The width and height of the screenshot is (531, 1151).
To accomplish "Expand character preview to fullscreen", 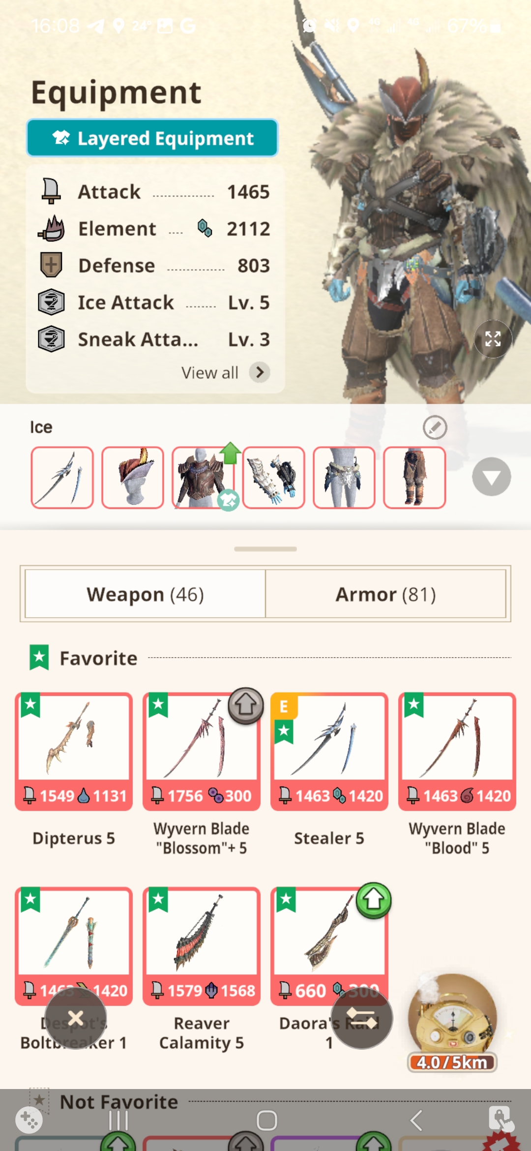I will (493, 339).
